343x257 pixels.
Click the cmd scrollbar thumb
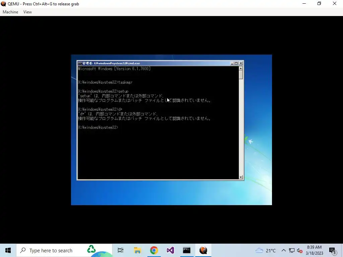[x=241, y=75]
